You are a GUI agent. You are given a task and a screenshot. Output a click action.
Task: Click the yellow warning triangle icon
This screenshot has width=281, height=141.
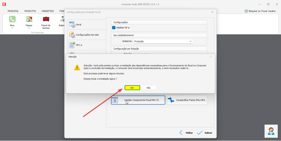click(x=77, y=67)
